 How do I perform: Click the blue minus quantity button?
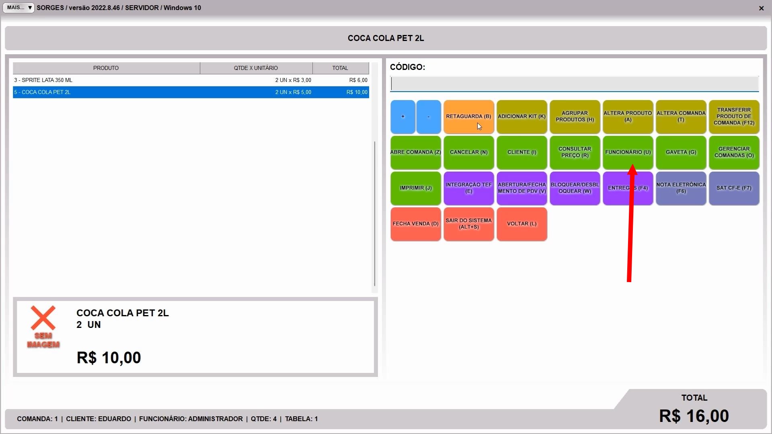[428, 117]
